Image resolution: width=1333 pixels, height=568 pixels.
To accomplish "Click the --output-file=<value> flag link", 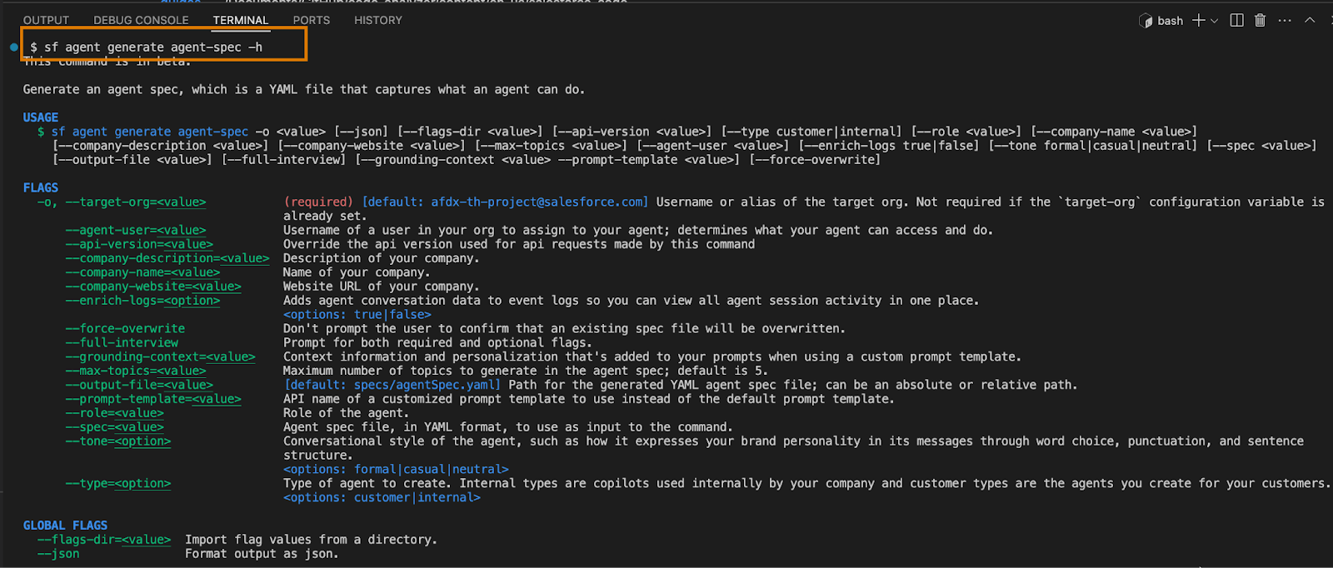I will pos(139,385).
